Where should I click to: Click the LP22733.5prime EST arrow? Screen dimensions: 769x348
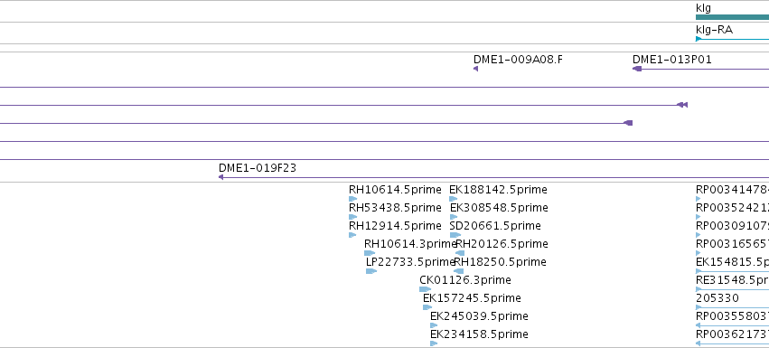(x=371, y=271)
